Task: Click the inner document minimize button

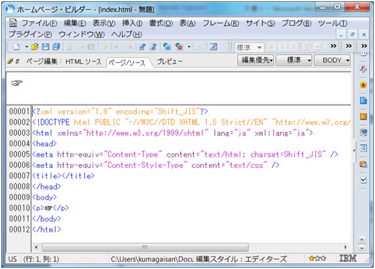Action: [x=341, y=35]
